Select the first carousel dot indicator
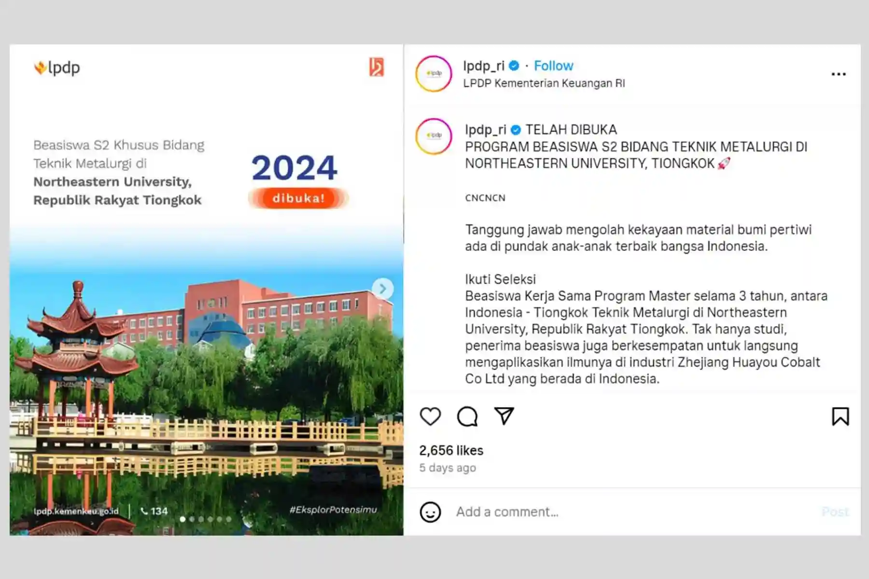Screen dimensions: 869x579 182,519
